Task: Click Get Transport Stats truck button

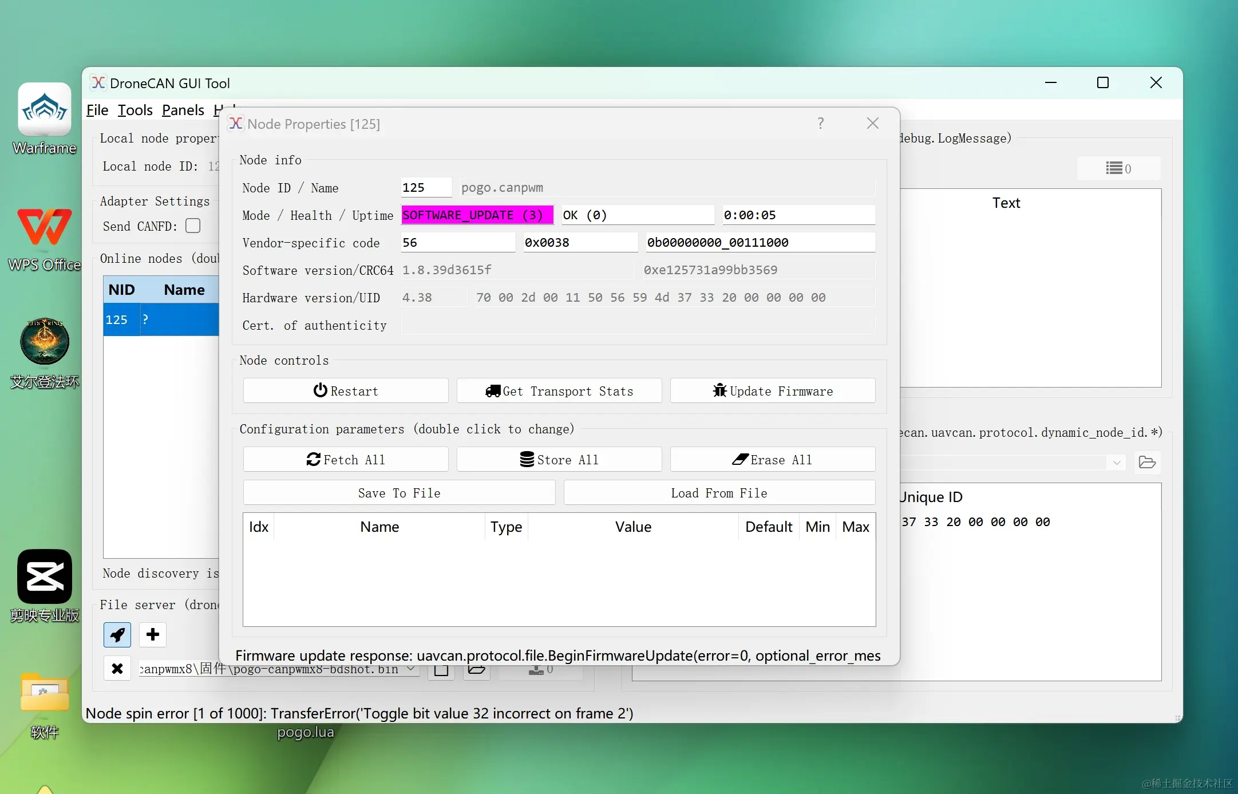Action: (x=559, y=391)
